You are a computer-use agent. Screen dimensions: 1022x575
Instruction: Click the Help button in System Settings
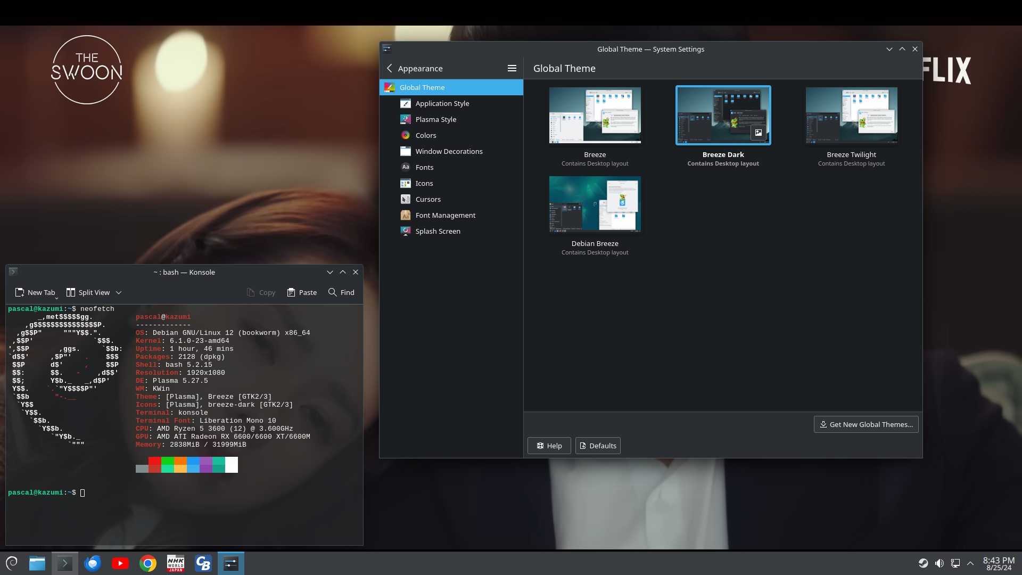[549, 445]
